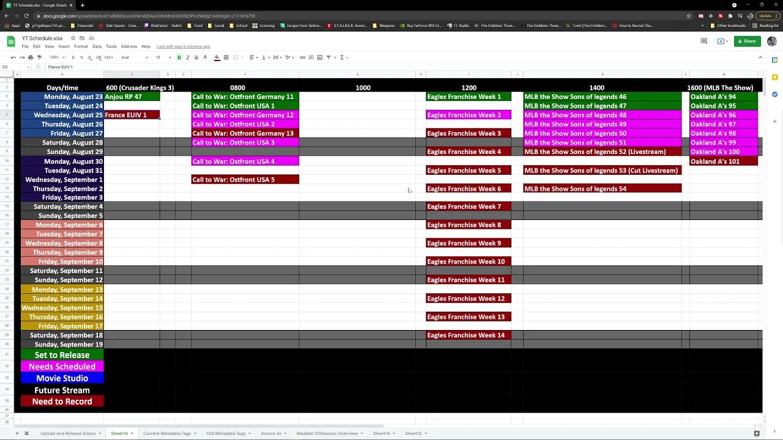The image size is (783, 440).
Task: Open the Insert menu
Action: click(64, 46)
